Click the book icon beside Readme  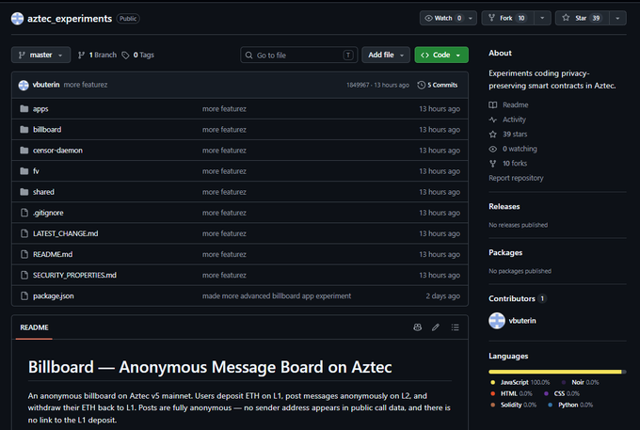click(x=492, y=104)
